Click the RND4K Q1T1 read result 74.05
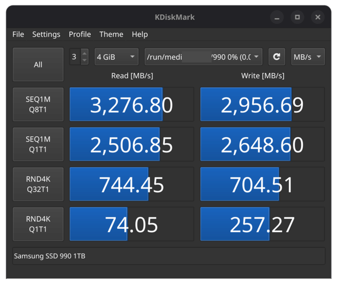Image resolution: width=337 pixels, height=285 pixels. coord(132,224)
